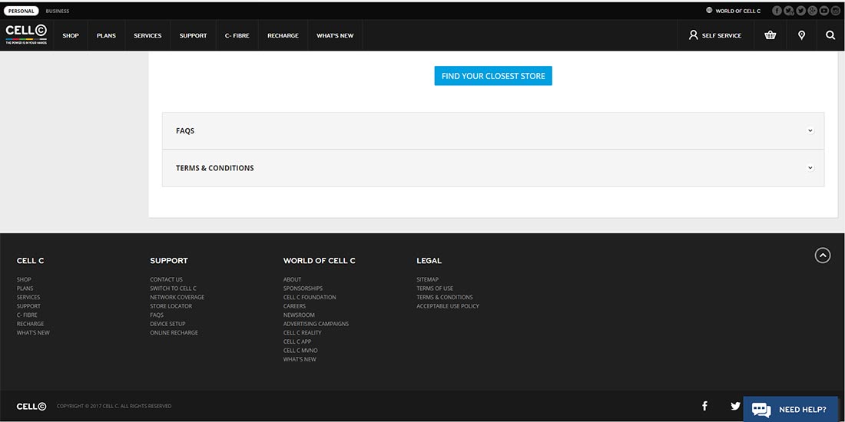Open What's New link under World of Cell C
Image resolution: width=845 pixels, height=422 pixels.
[x=300, y=360]
